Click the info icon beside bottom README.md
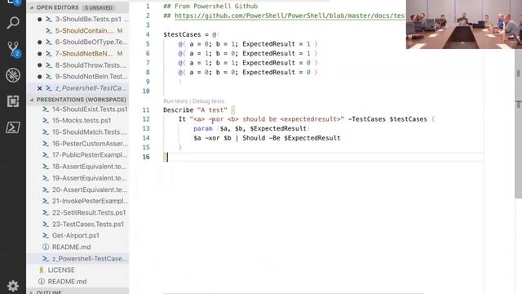The image size is (522, 294). [42, 281]
